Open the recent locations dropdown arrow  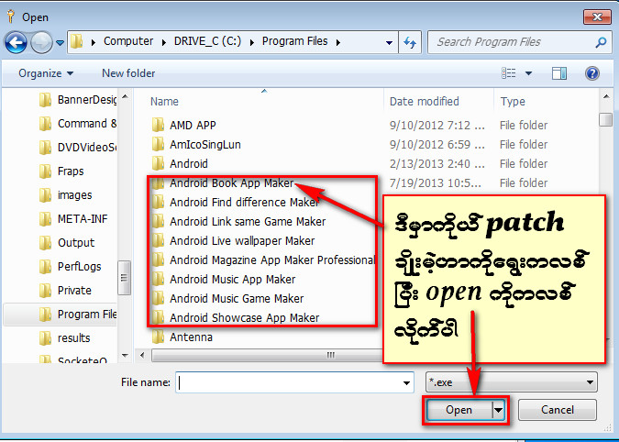[60, 42]
